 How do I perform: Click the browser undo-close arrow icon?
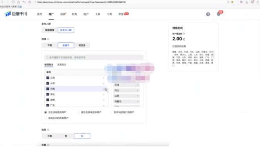(24, 2)
